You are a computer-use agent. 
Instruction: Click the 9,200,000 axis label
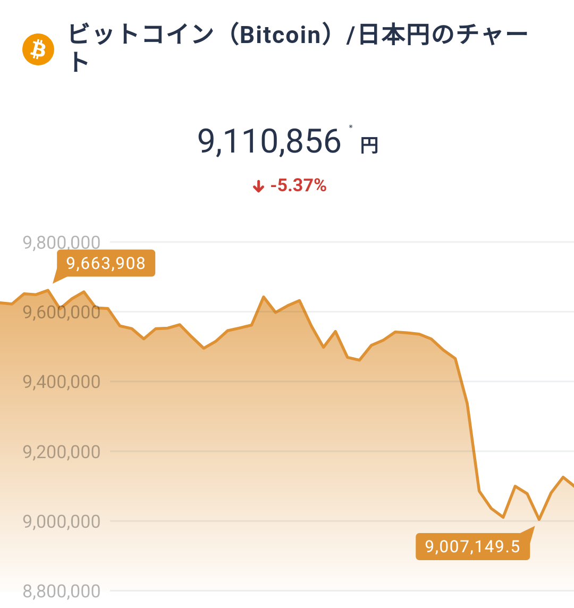(x=62, y=452)
